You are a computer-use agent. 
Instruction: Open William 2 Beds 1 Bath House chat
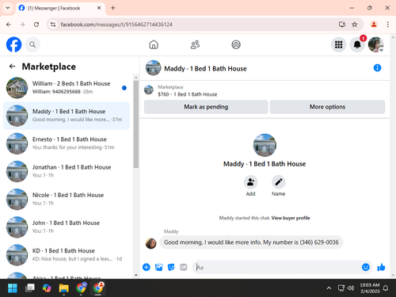click(67, 88)
